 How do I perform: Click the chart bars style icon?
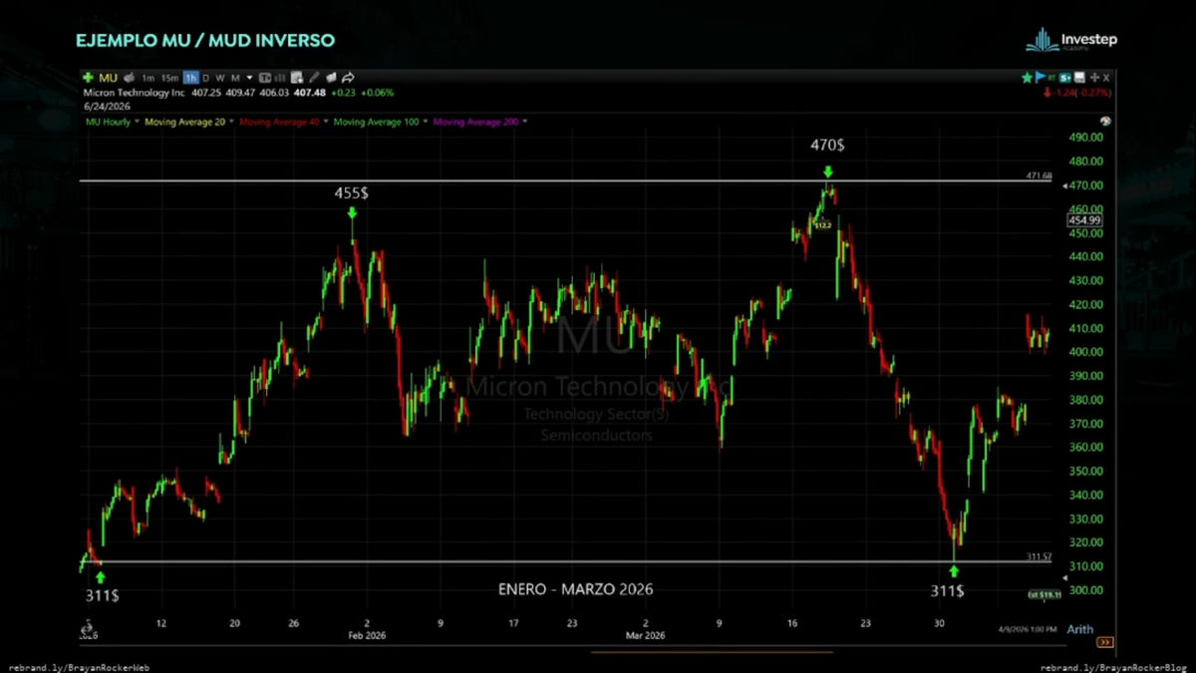click(x=281, y=78)
